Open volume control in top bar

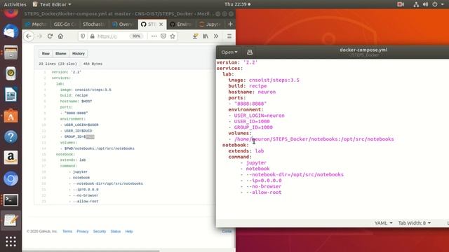click(x=425, y=4)
